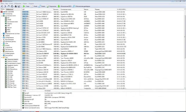186x112 pixels.
Task: Click the up-level caret toolbar icon
Action: pyautogui.click(x=9, y=6)
